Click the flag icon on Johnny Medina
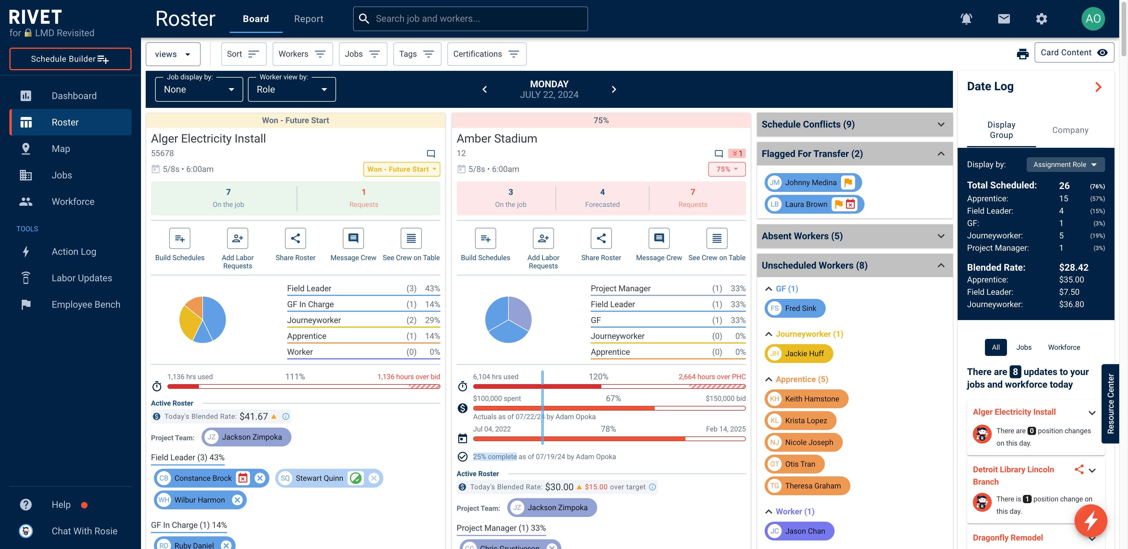The width and height of the screenshot is (1128, 549). point(848,182)
